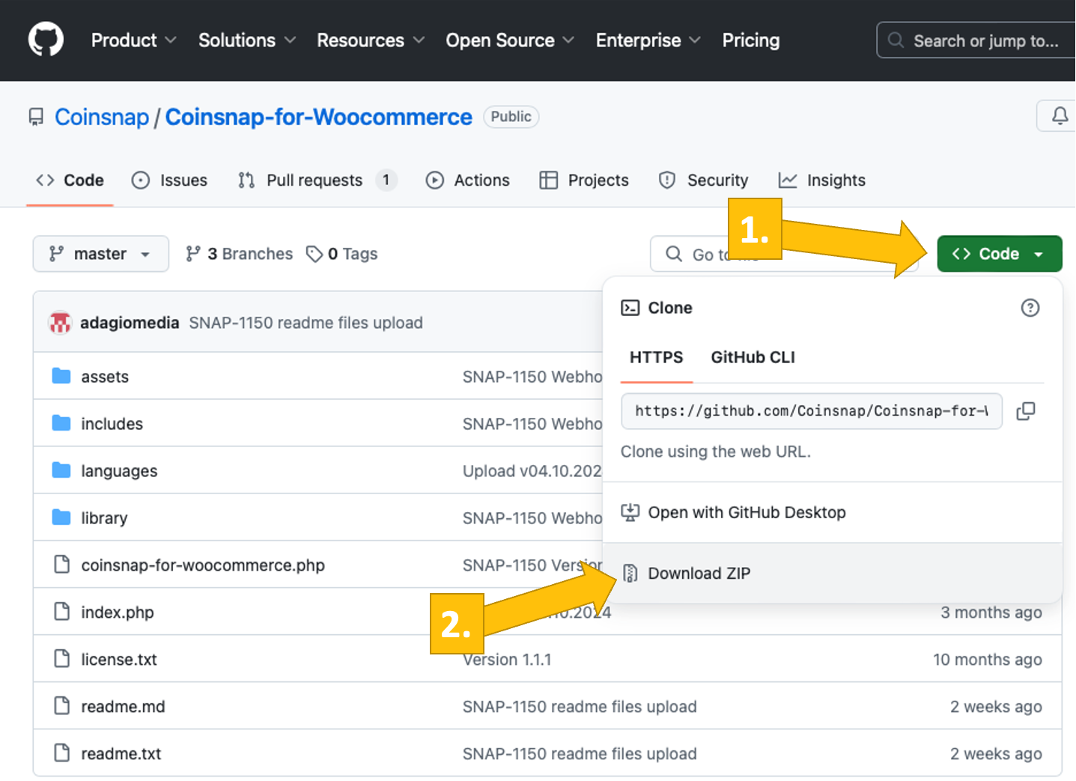Open the readme.txt file
This screenshot has height=781, width=1076.
[121, 754]
